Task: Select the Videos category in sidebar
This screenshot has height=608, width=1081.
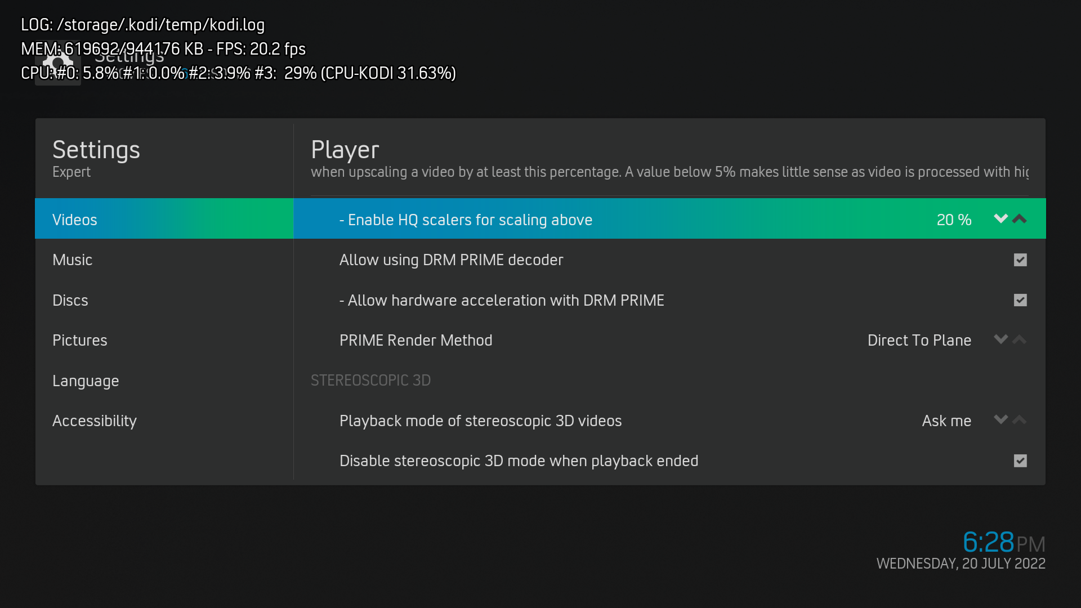Action: tap(75, 220)
